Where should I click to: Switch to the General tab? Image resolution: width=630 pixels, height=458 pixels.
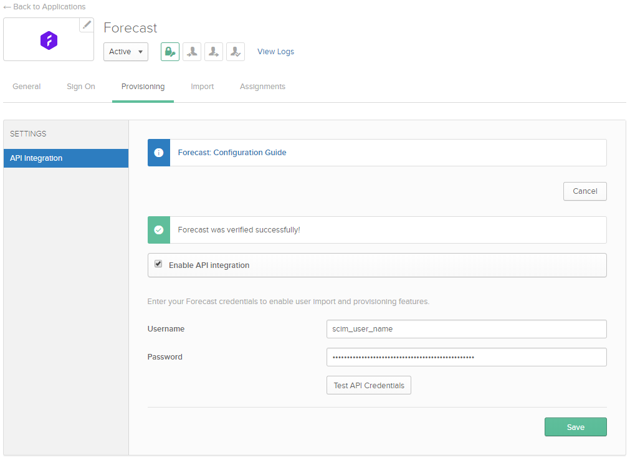coord(27,87)
